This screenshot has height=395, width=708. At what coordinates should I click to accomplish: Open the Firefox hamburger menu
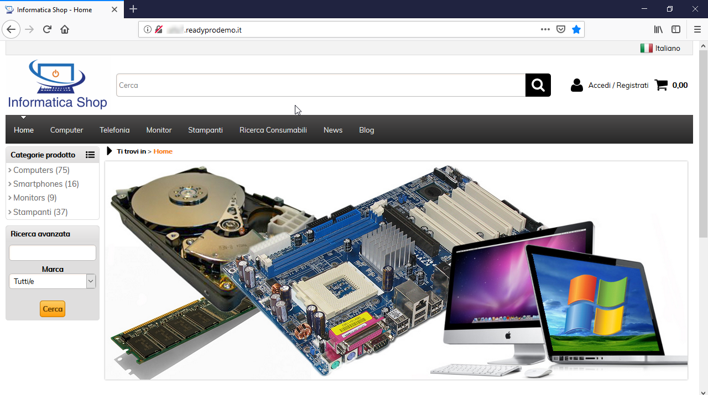(x=697, y=29)
